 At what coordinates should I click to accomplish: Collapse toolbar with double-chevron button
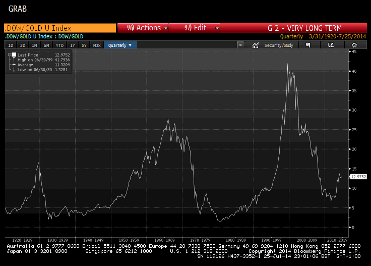[x=240, y=45]
